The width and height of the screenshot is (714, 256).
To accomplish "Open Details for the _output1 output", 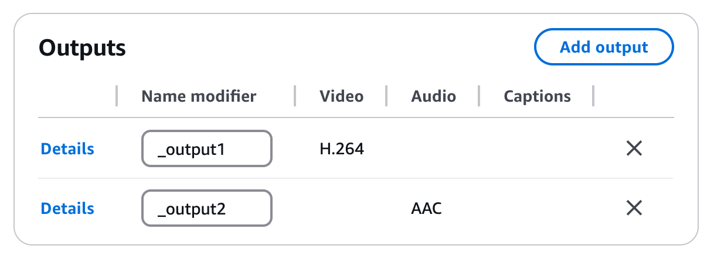I will [67, 149].
